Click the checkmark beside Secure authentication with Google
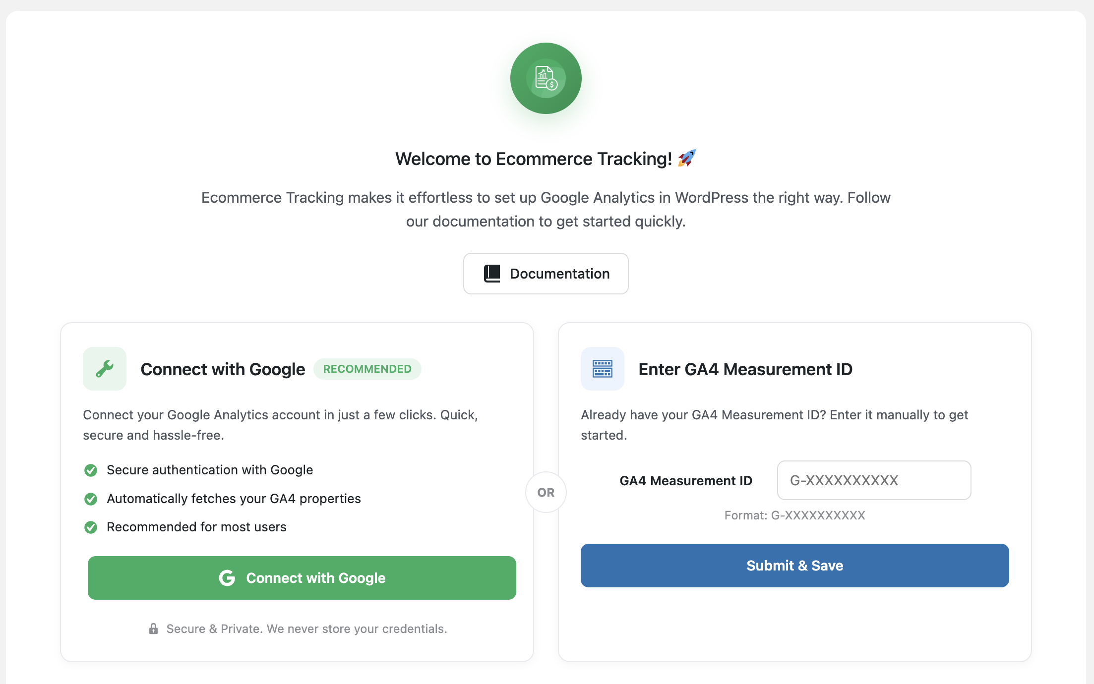This screenshot has height=684, width=1094. coord(91,470)
